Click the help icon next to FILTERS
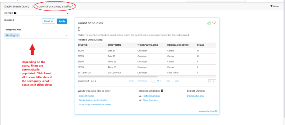 pyautogui.click(x=15, y=13)
